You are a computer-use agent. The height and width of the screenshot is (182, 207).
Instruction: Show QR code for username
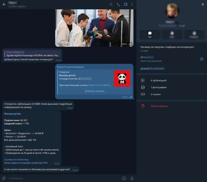[202, 59]
